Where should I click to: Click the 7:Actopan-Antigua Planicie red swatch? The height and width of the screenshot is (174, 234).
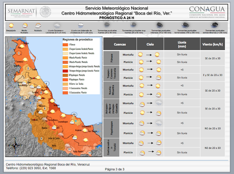click(65, 71)
